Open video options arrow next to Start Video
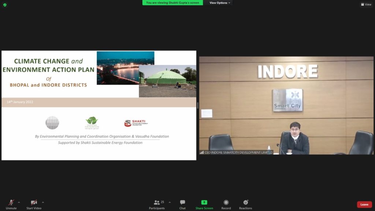The image size is (375, 211). 43,203
